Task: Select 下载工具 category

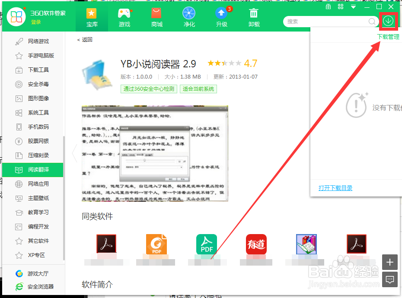Action: tap(32, 70)
